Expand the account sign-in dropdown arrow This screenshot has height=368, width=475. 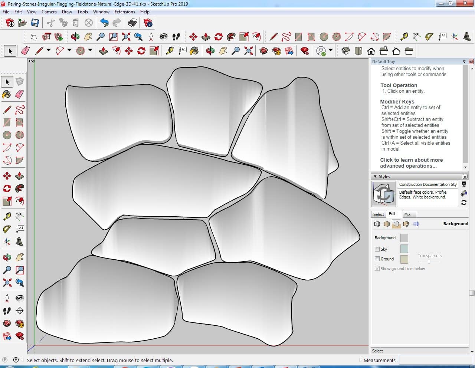(331, 50)
